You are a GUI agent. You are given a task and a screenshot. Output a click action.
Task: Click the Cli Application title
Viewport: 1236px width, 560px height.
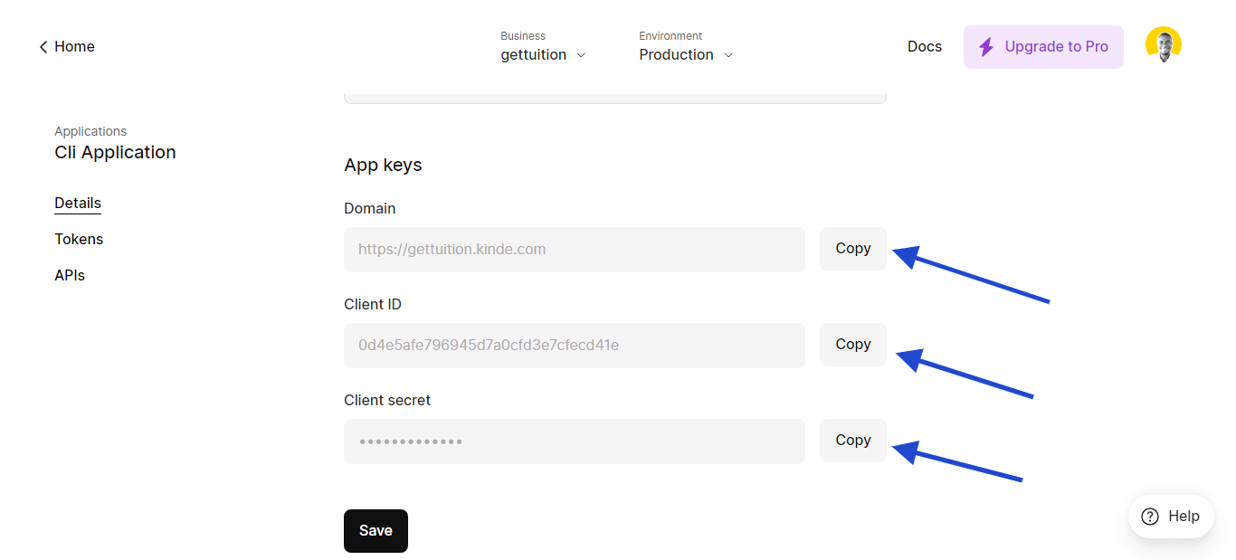click(115, 153)
